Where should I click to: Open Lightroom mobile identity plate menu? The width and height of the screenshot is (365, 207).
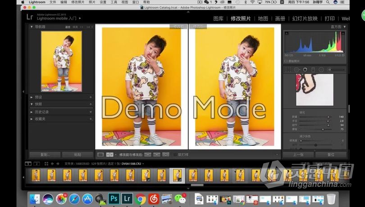click(80, 18)
